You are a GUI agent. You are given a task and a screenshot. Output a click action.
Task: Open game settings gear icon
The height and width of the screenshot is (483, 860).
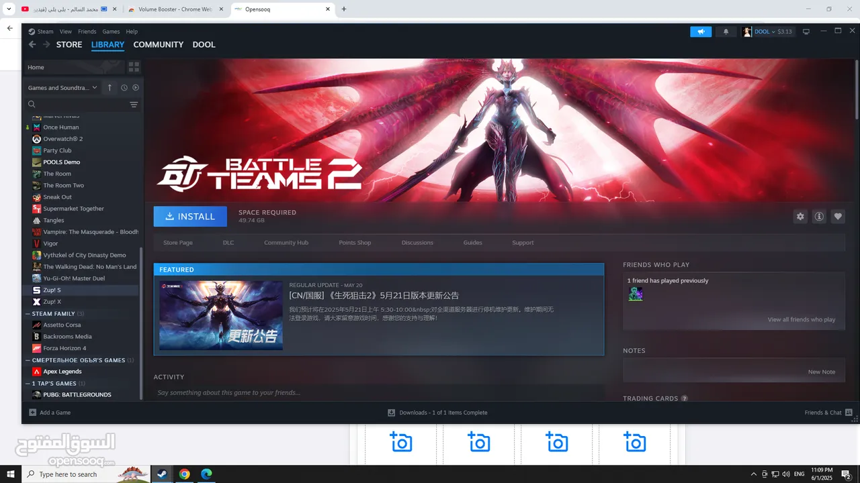(x=800, y=217)
